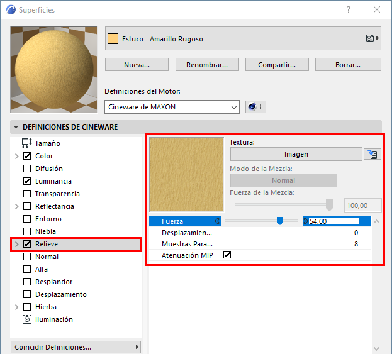Click the Fuerza value field showing 54,00
392x354 pixels.
334,221
